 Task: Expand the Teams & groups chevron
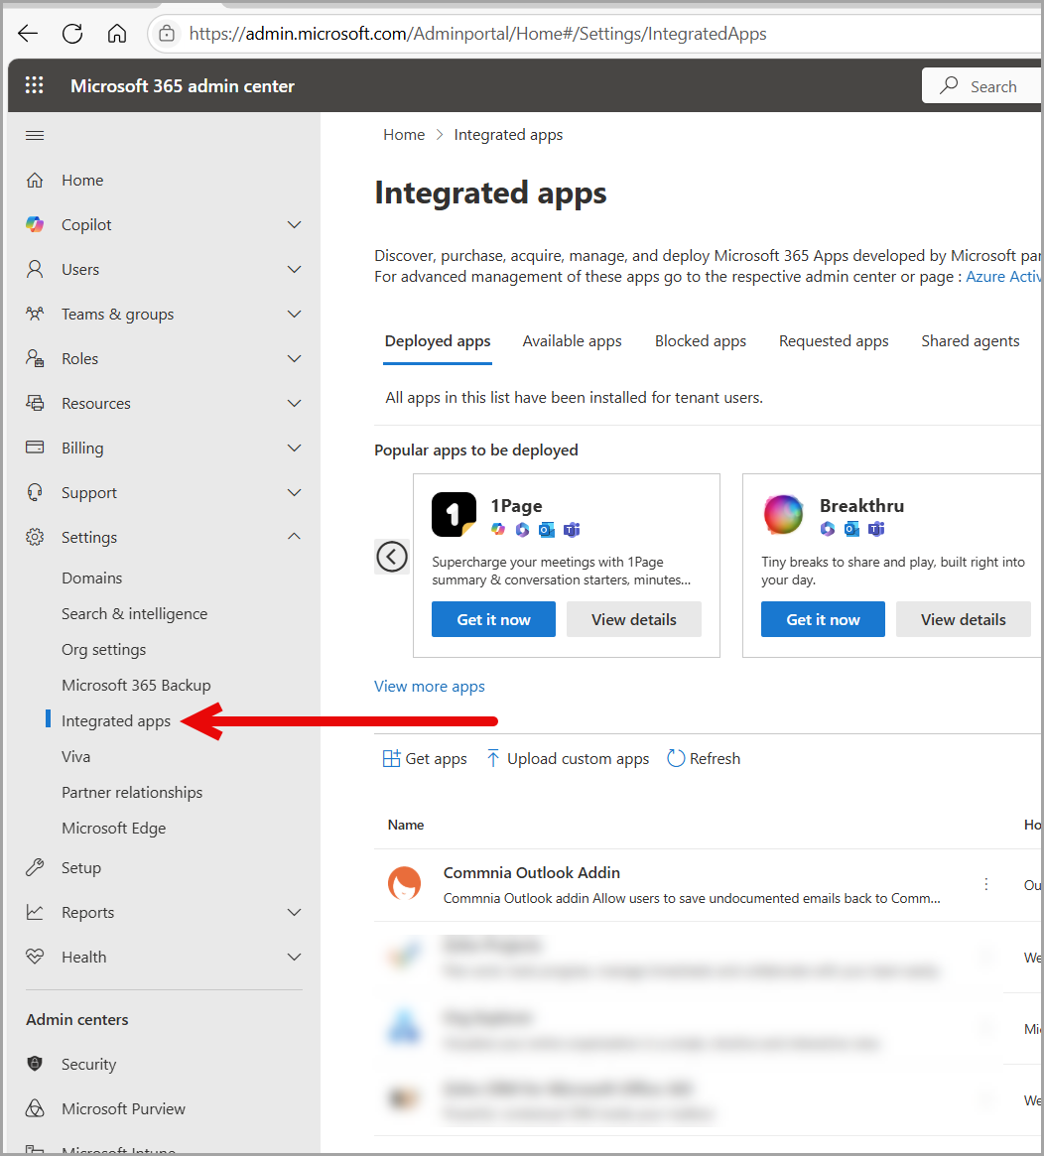coord(294,314)
